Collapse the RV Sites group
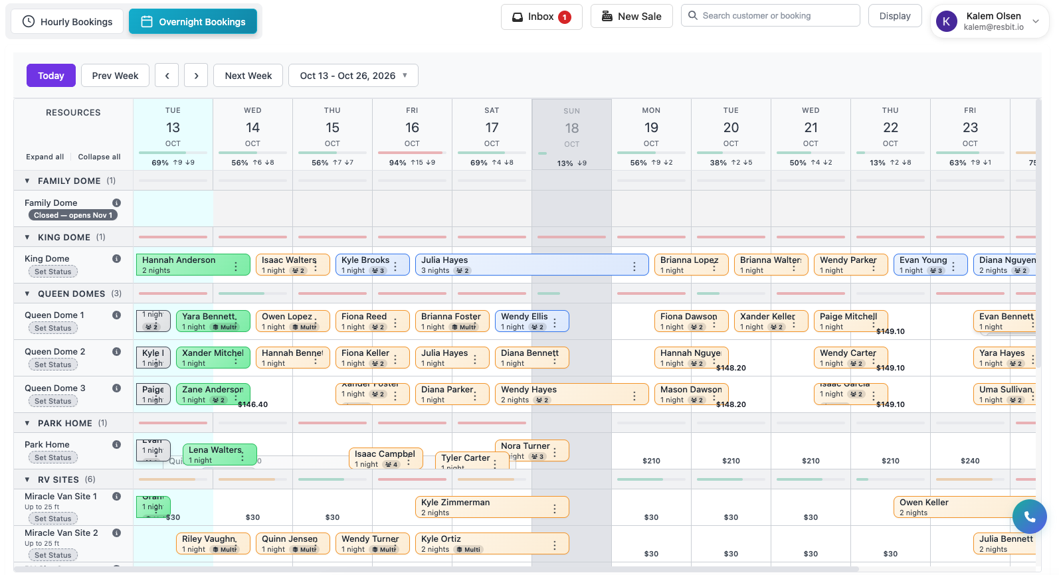The image size is (1059, 575). click(x=27, y=480)
